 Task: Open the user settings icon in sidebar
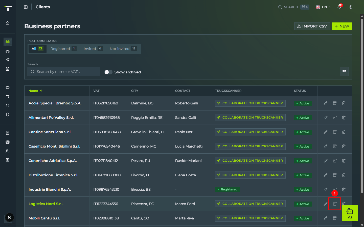8,151
